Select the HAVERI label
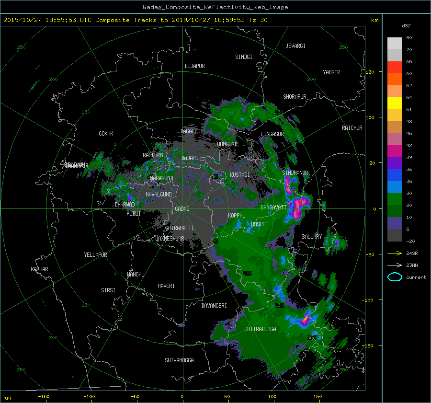This screenshot has width=431, height=403. tap(166, 286)
